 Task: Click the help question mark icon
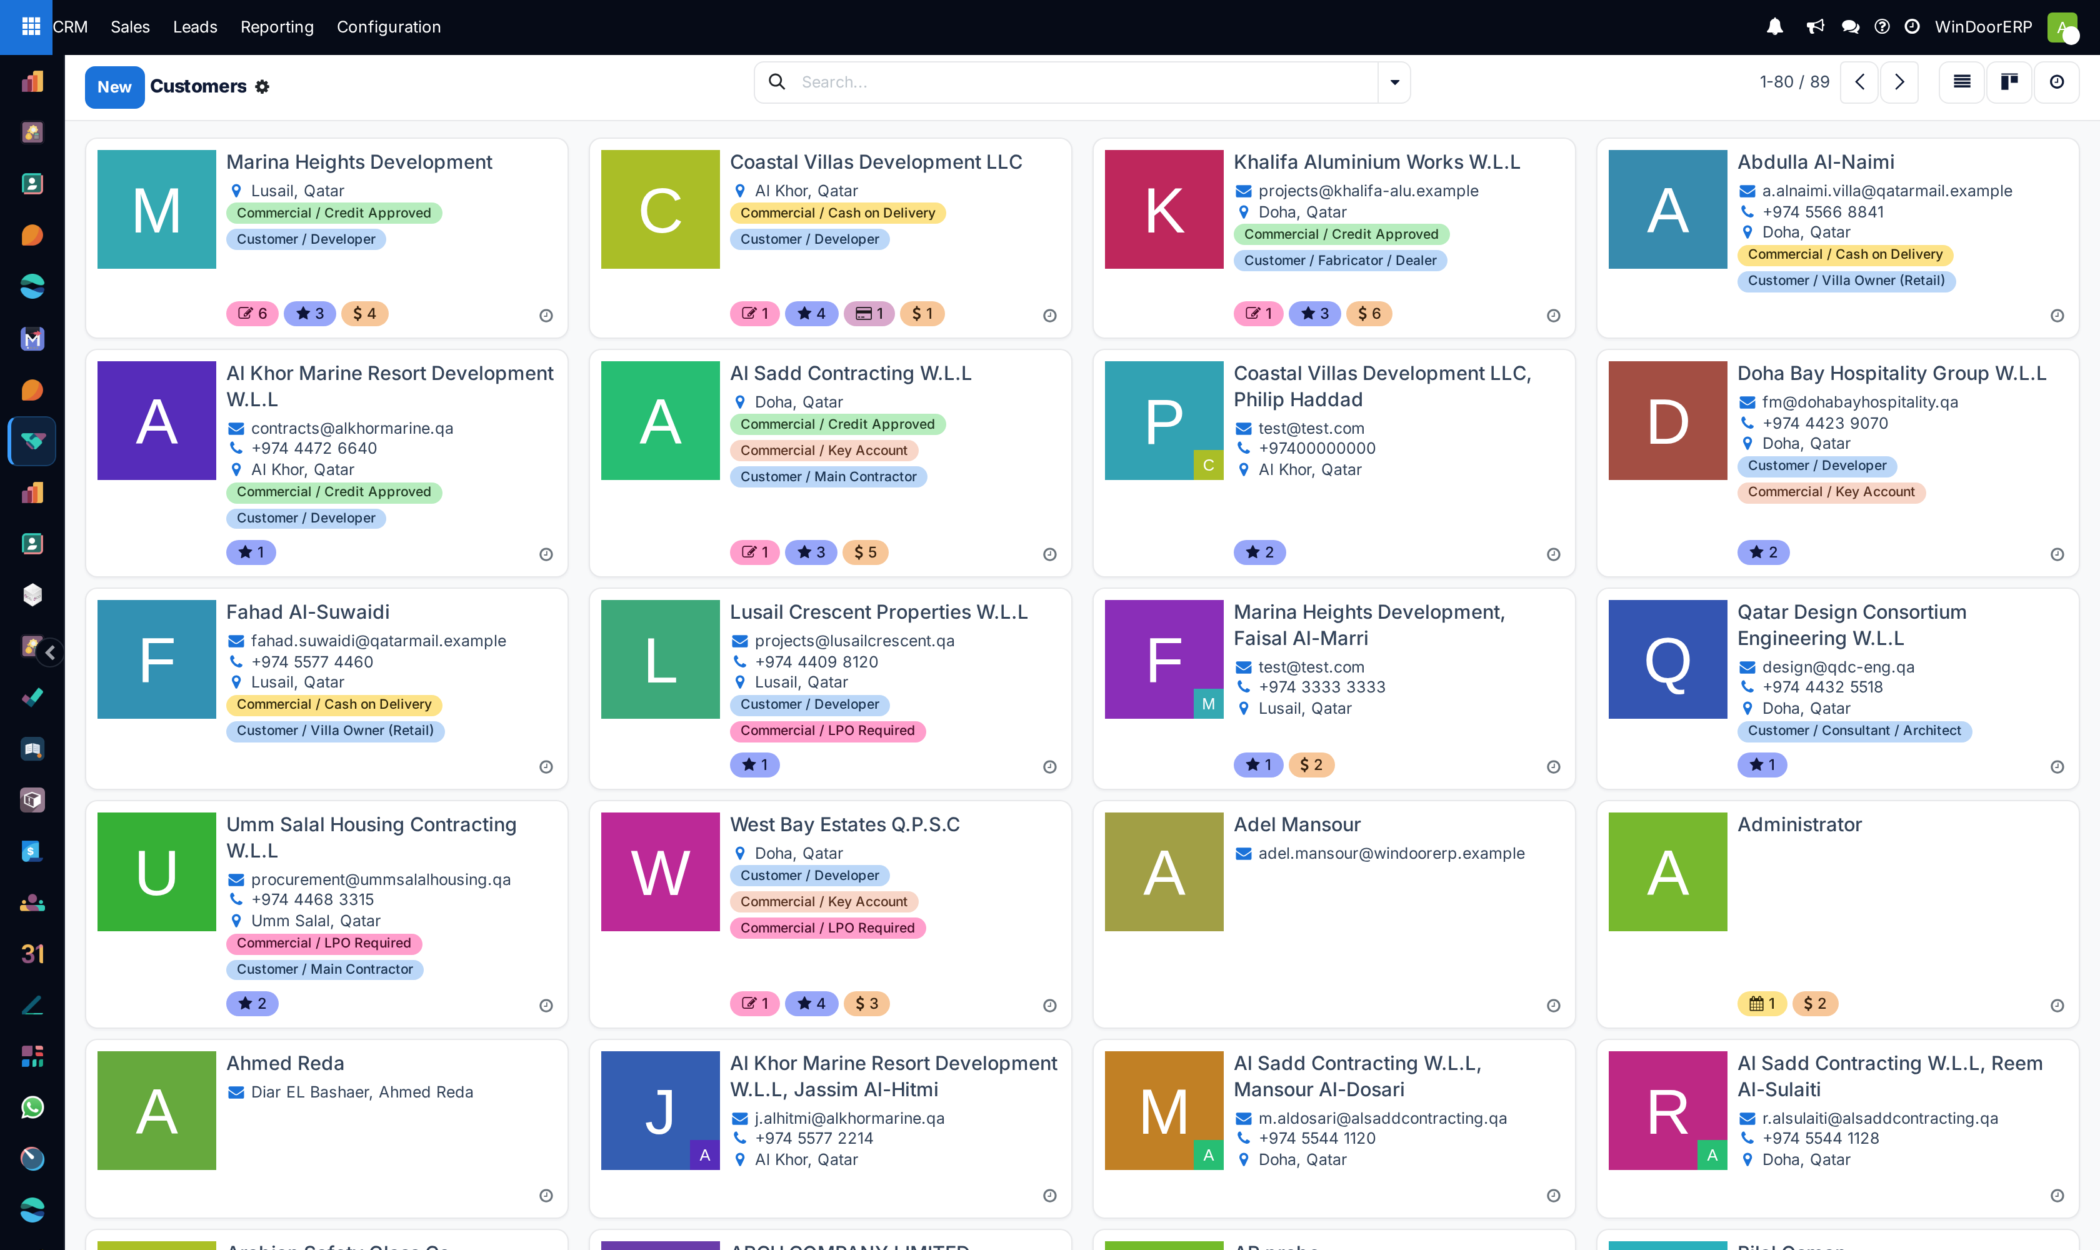pyautogui.click(x=1882, y=27)
